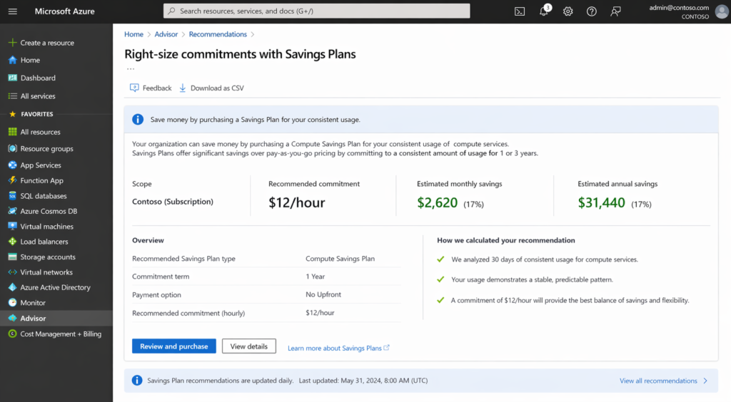Click the Feedback toolbar button
The height and width of the screenshot is (402, 731).
[151, 88]
